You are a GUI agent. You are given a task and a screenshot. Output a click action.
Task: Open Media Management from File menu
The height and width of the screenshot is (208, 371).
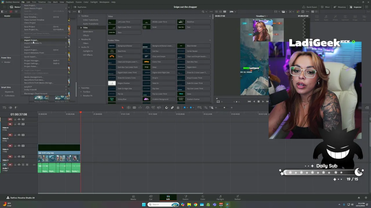34,77
